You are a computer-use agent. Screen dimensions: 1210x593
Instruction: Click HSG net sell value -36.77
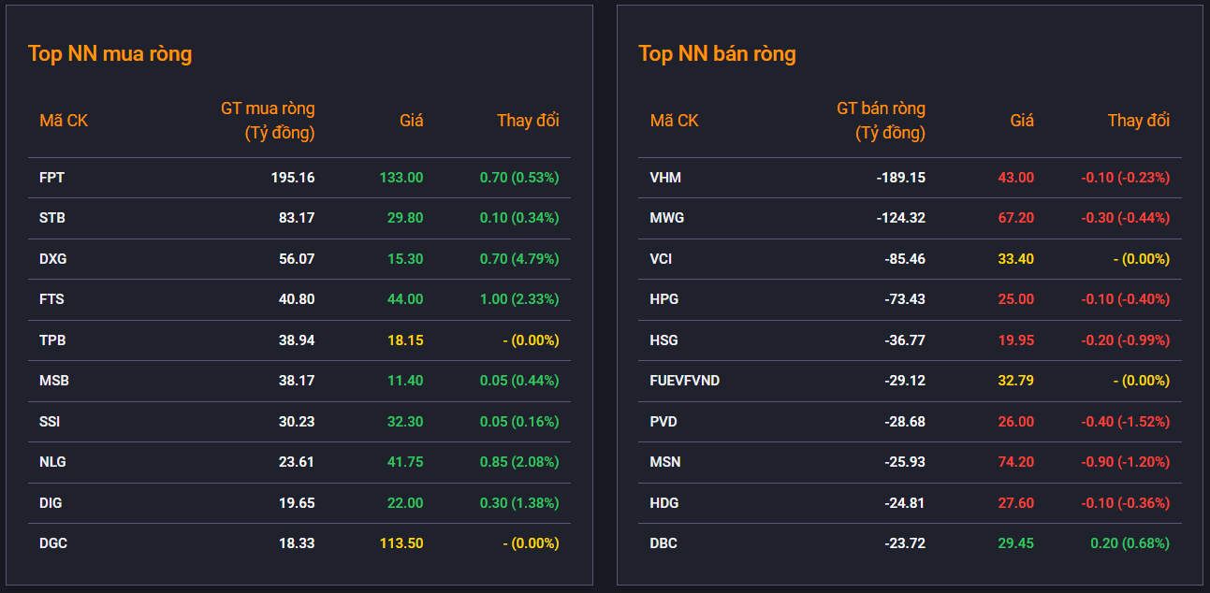[905, 340]
